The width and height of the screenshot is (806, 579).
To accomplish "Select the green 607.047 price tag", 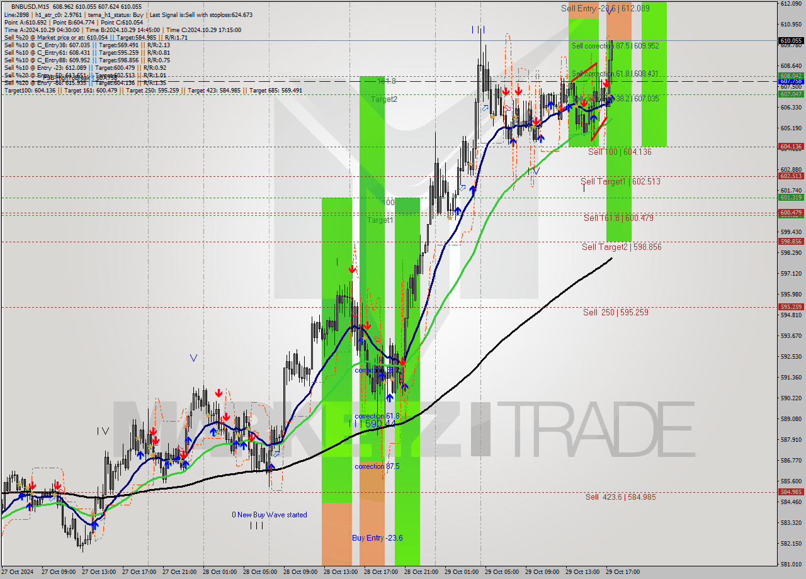I will point(791,94).
